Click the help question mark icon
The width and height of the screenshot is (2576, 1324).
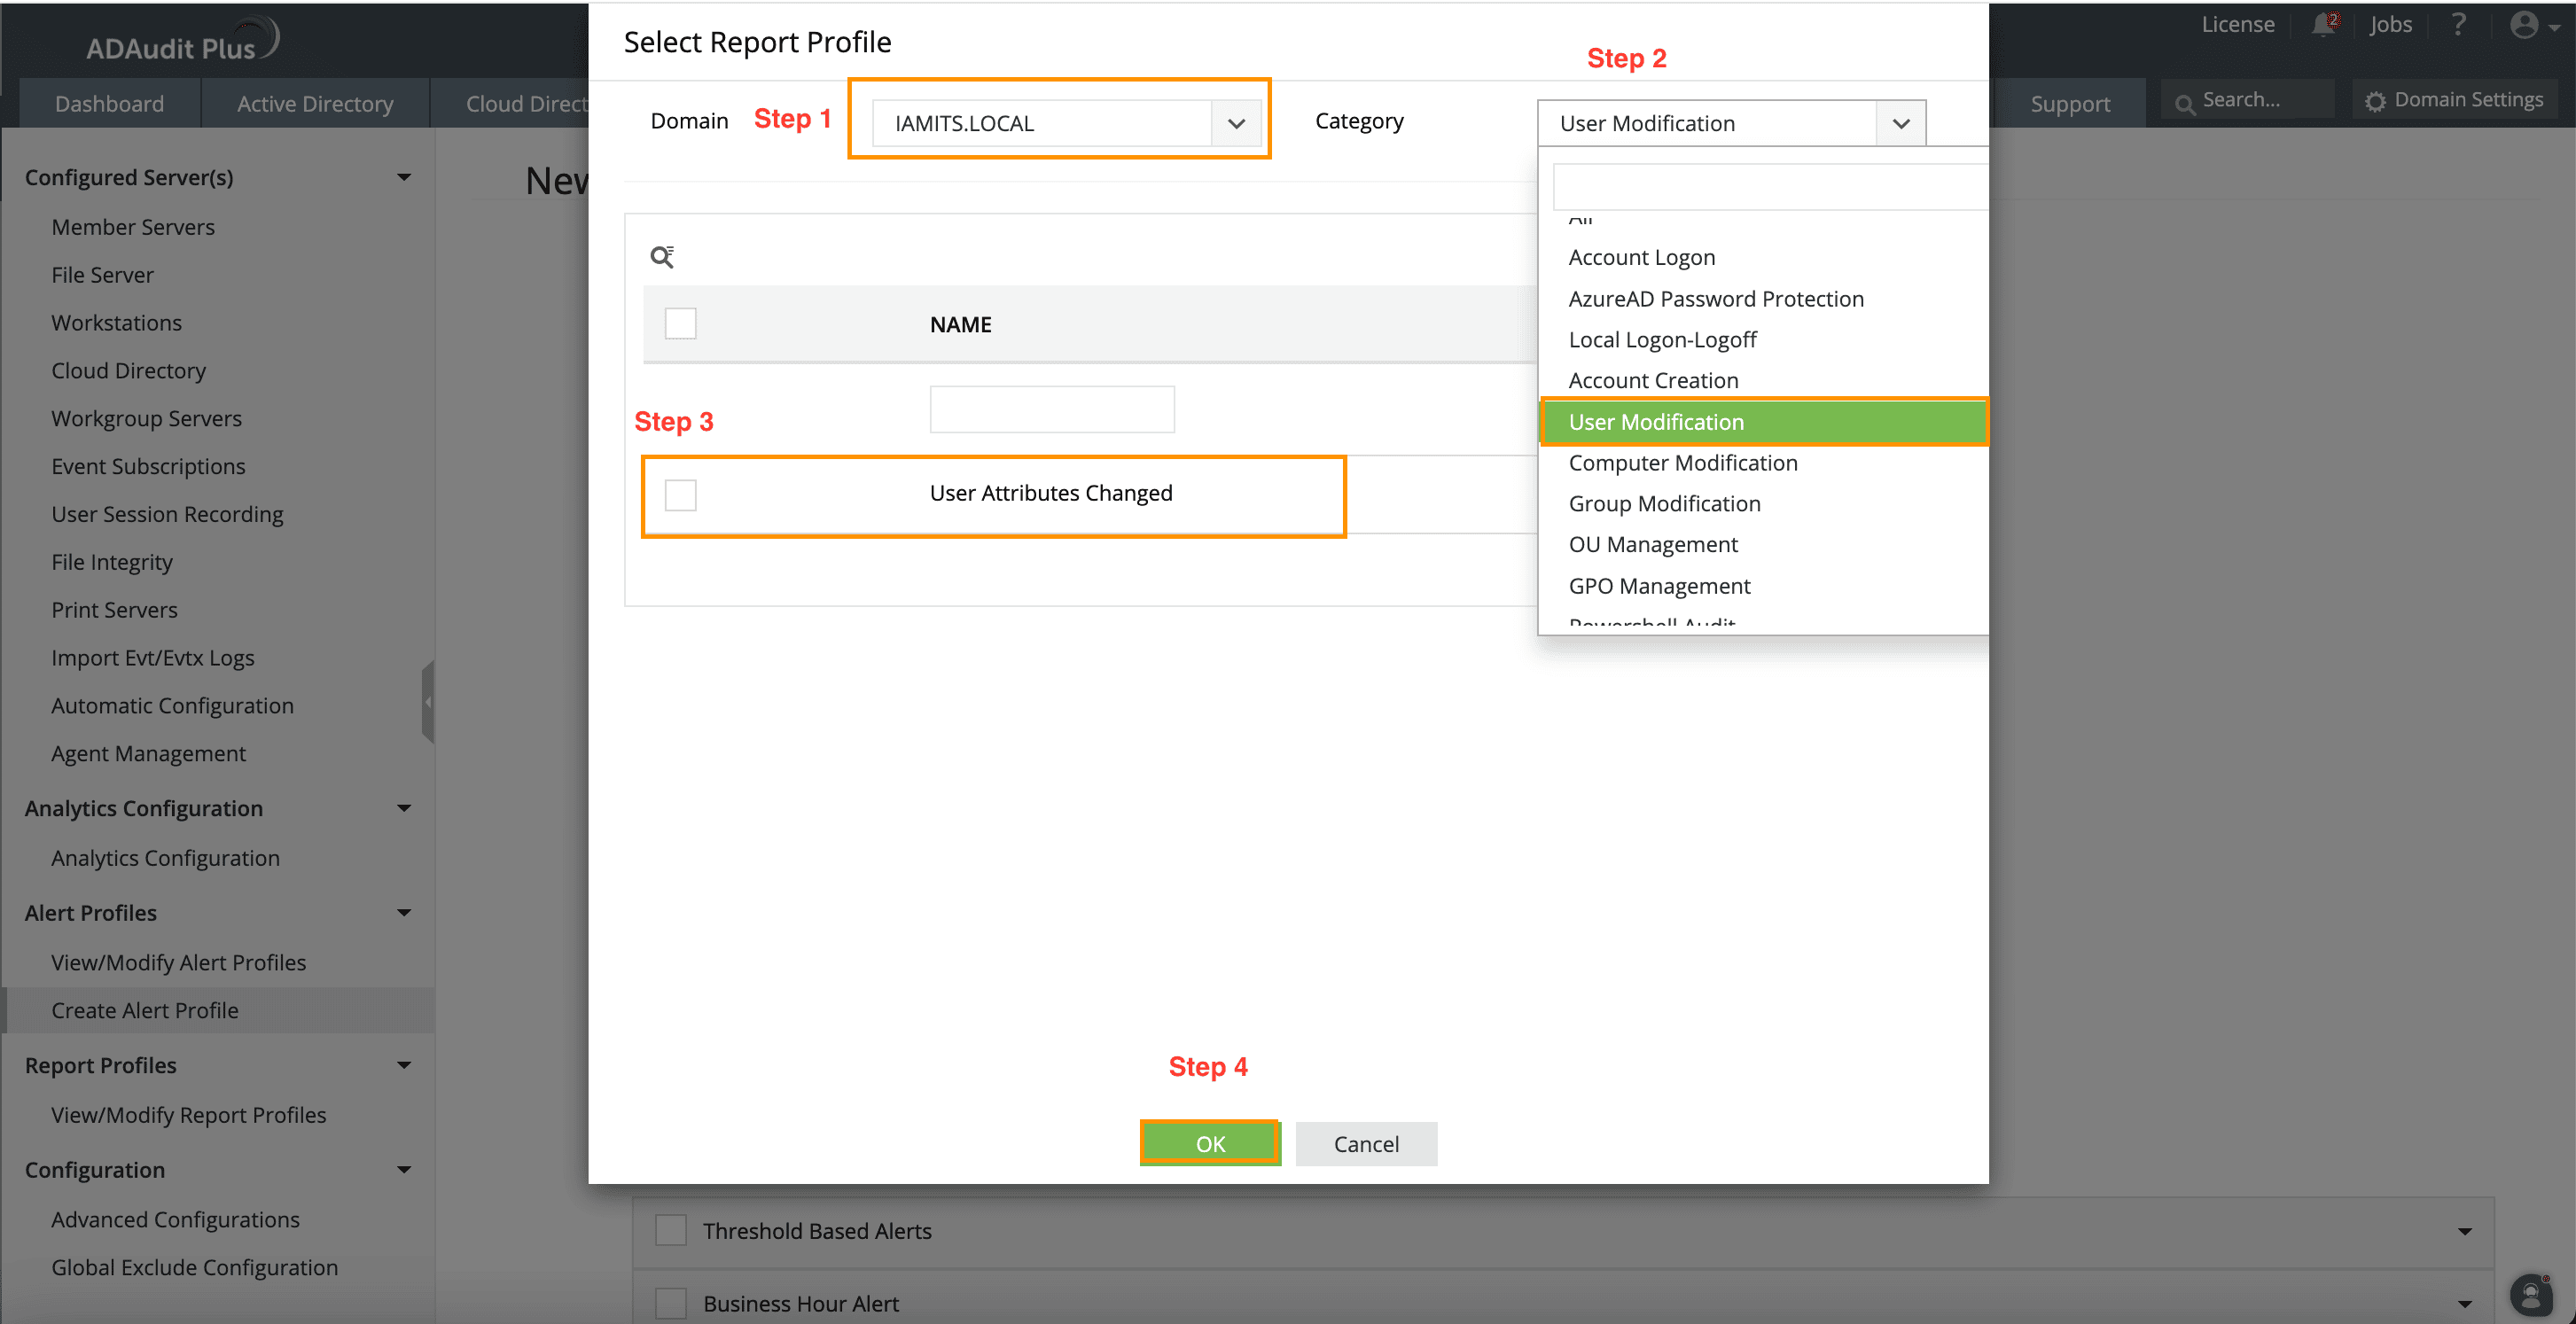click(x=2459, y=25)
